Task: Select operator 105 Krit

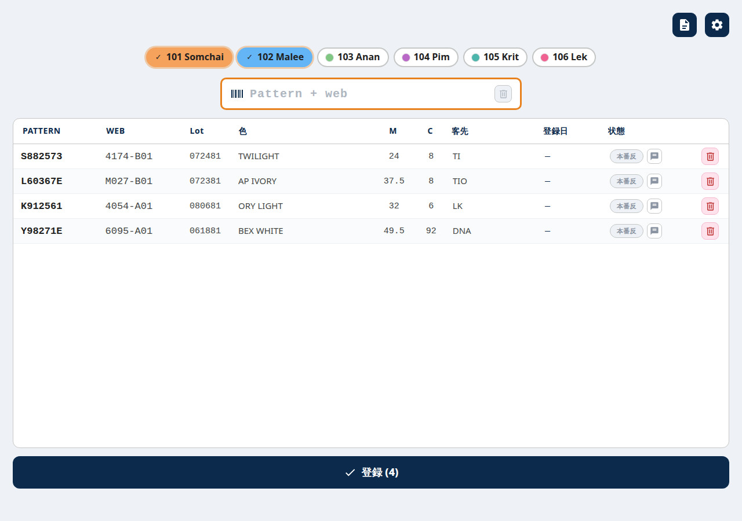Action: pos(495,57)
